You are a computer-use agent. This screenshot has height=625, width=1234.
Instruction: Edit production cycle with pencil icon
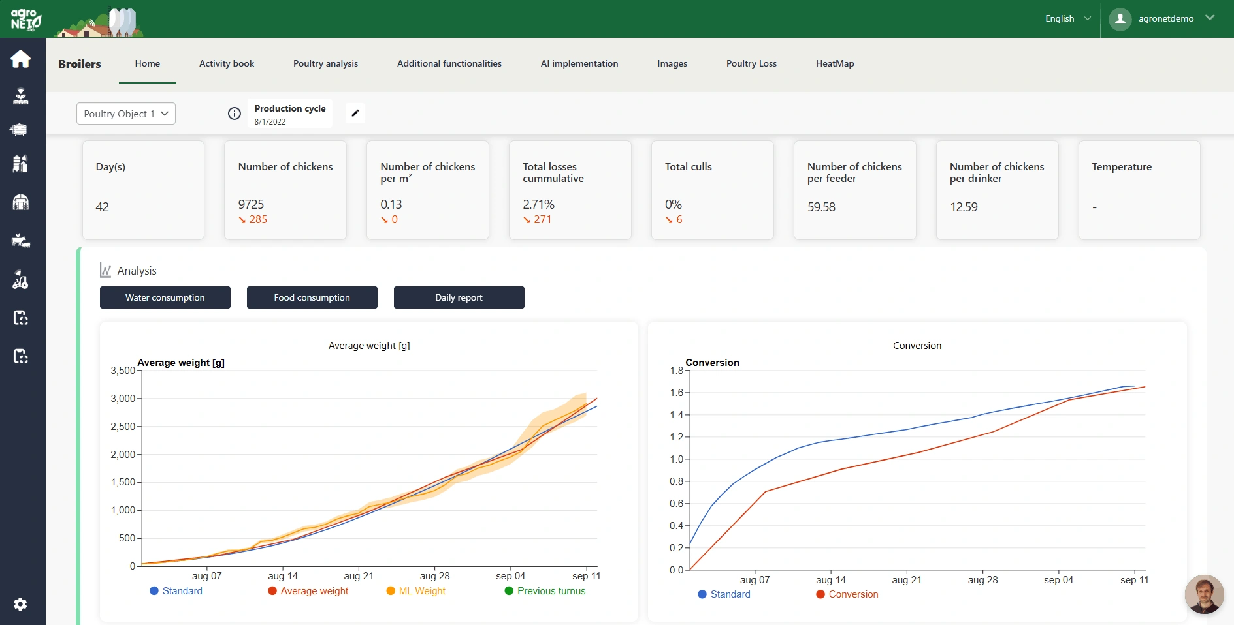tap(355, 113)
